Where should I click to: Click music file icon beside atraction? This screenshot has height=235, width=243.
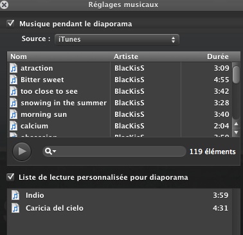click(x=14, y=68)
